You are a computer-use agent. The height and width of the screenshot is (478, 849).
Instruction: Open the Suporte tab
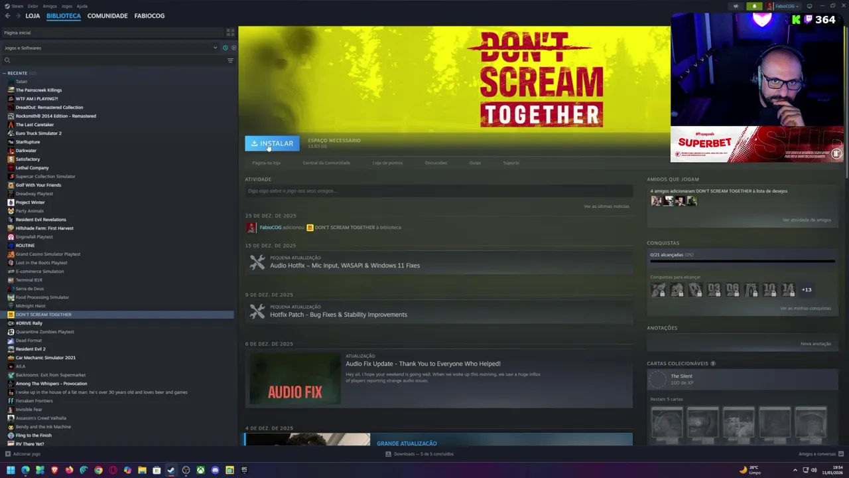pyautogui.click(x=511, y=163)
